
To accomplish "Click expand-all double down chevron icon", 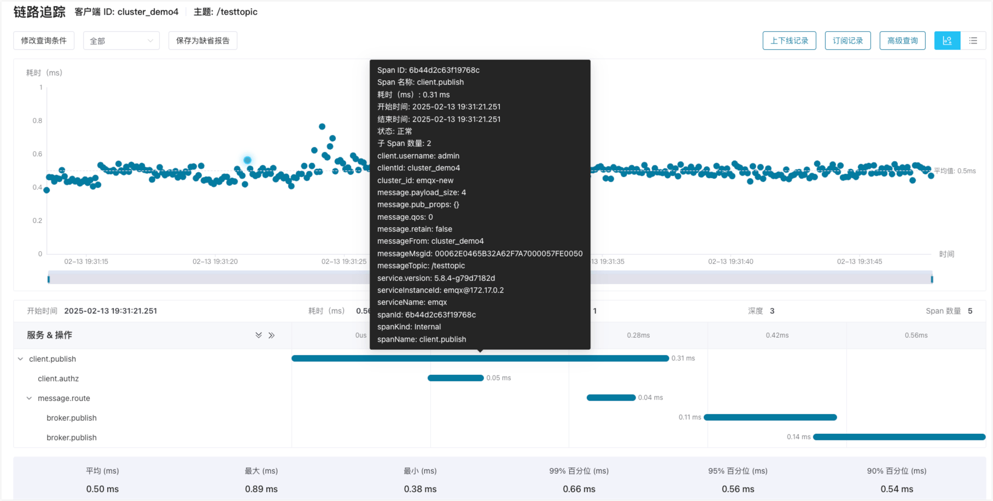I will [259, 335].
